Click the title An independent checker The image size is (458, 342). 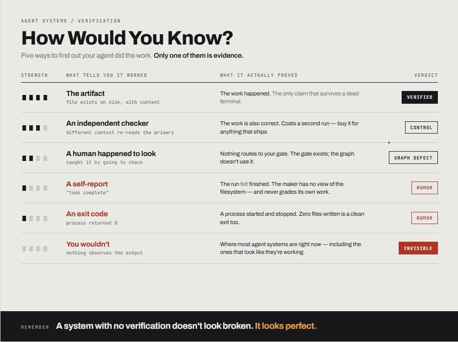pyautogui.click(x=107, y=123)
